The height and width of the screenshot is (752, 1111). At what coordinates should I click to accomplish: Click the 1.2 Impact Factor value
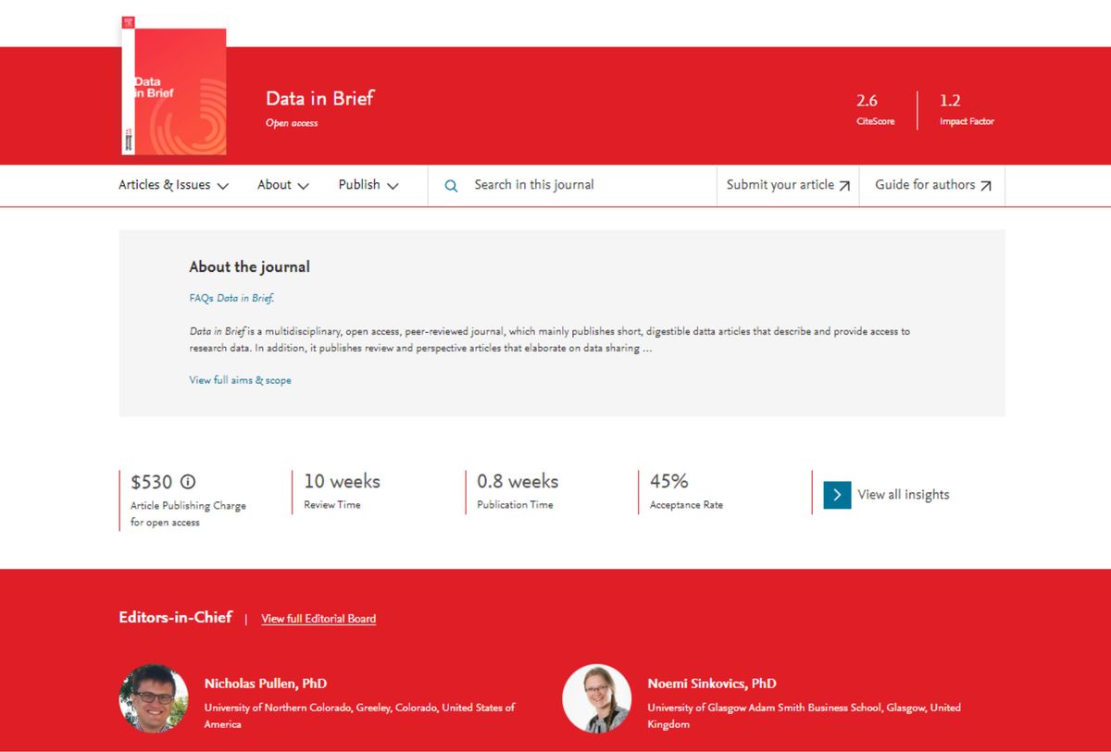(x=950, y=101)
